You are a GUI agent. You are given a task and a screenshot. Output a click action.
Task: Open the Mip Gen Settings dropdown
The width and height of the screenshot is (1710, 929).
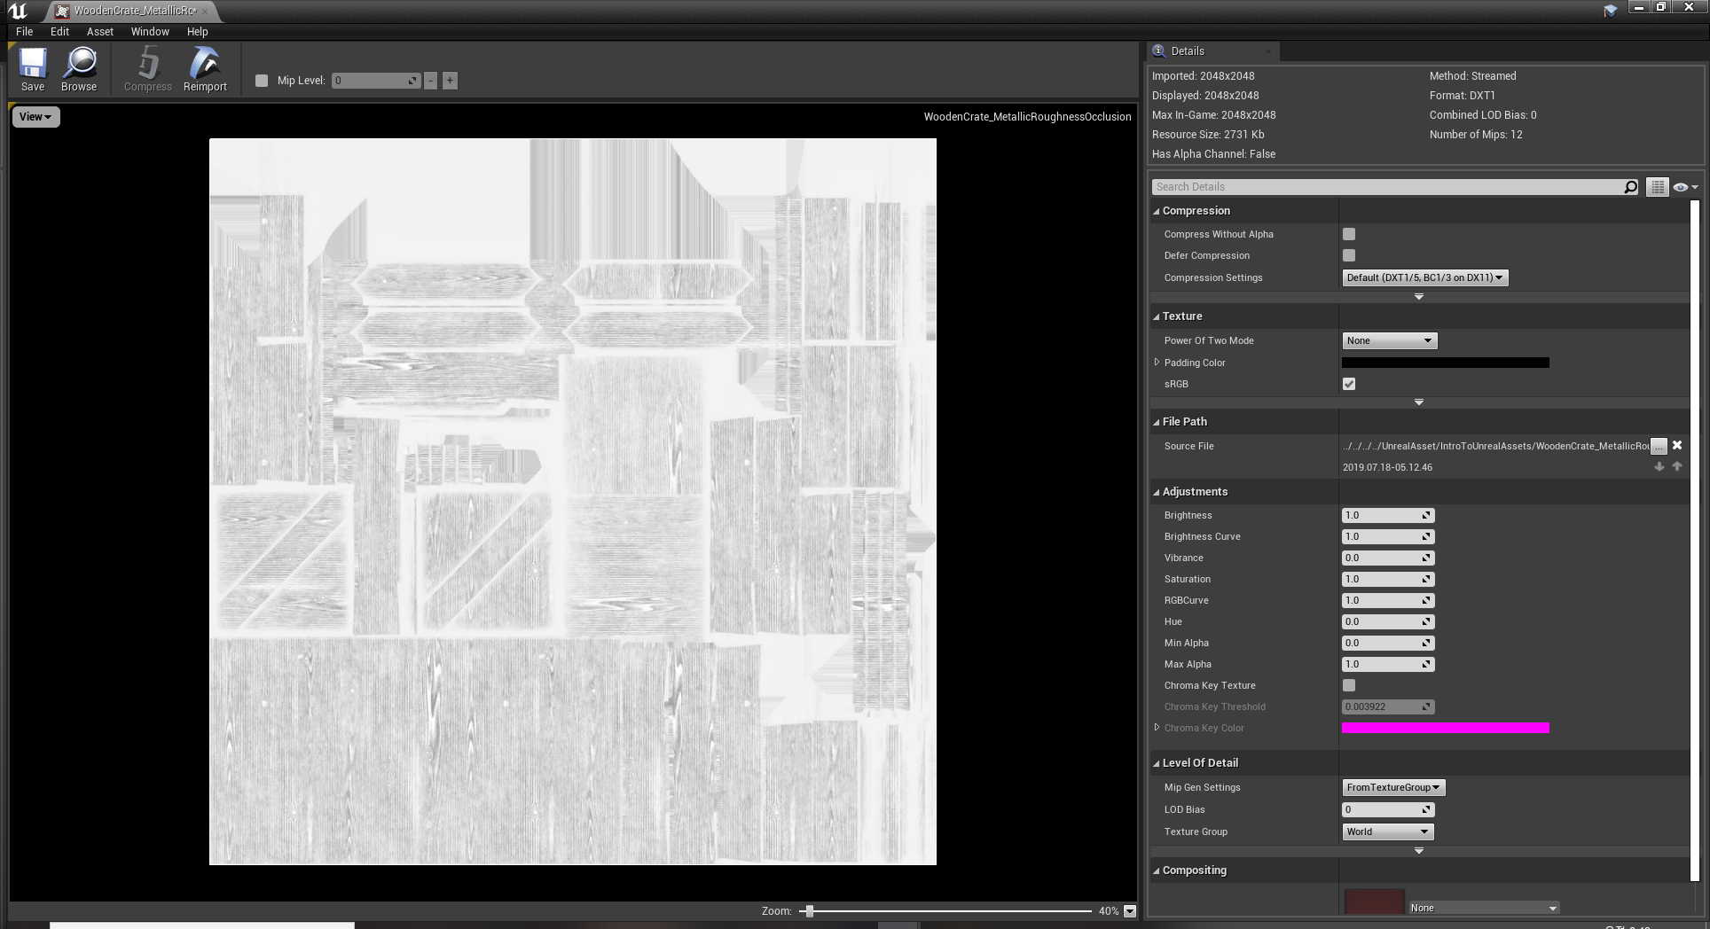click(x=1393, y=787)
